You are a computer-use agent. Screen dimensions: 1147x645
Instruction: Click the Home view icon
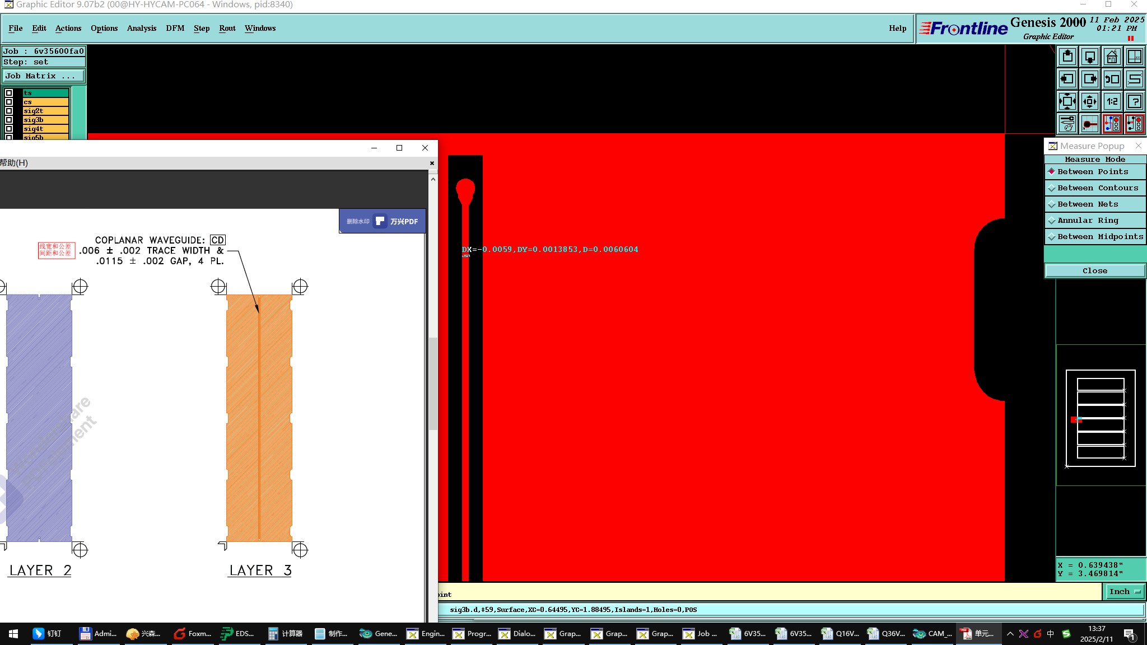1112,57
